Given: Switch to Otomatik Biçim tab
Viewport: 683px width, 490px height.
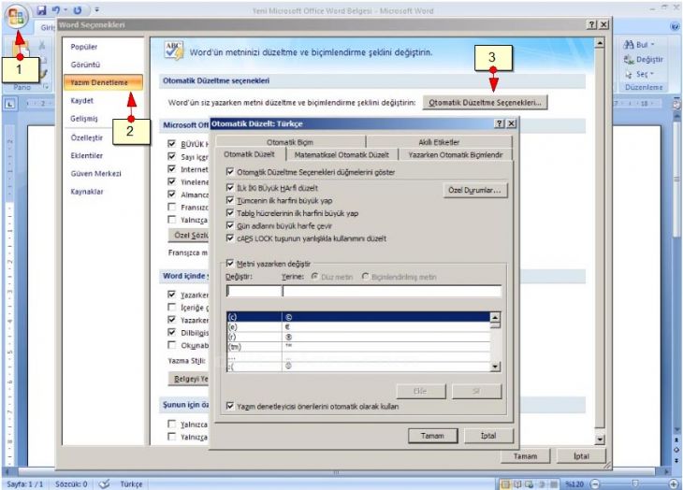Looking at the screenshot, I should pyautogui.click(x=290, y=142).
